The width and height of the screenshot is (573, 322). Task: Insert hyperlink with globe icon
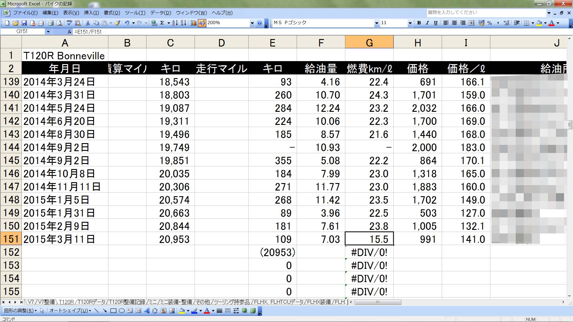coord(154,23)
